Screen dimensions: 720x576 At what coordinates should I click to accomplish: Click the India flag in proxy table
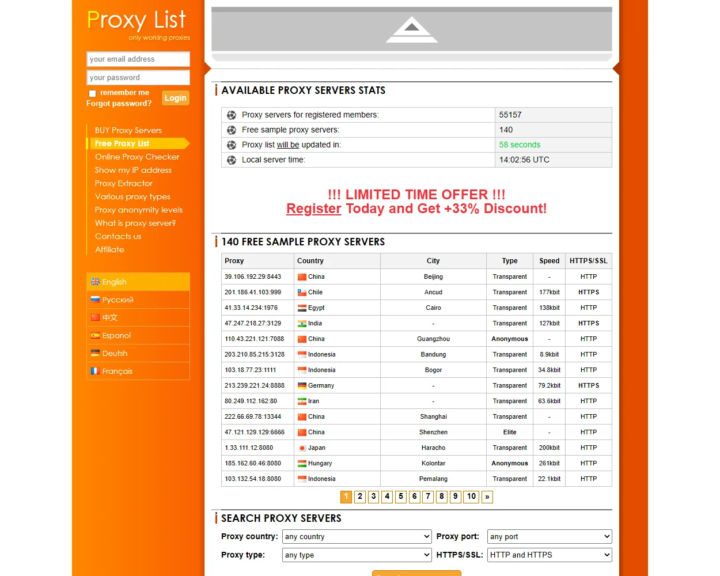tap(302, 324)
